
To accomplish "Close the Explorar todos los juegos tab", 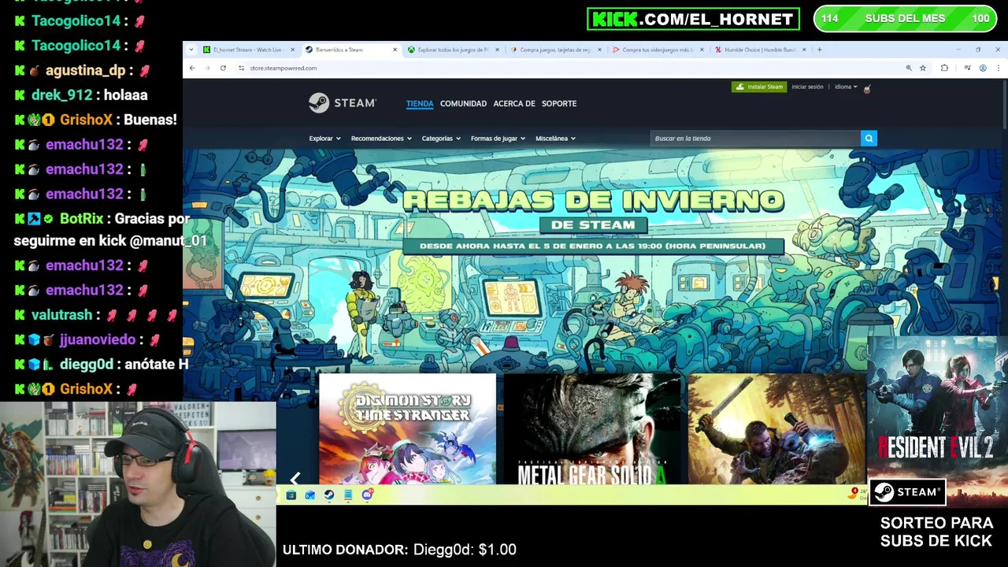I will tap(498, 50).
